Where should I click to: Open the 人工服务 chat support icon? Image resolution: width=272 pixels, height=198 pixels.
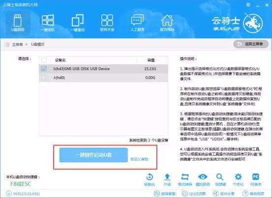[137, 23]
